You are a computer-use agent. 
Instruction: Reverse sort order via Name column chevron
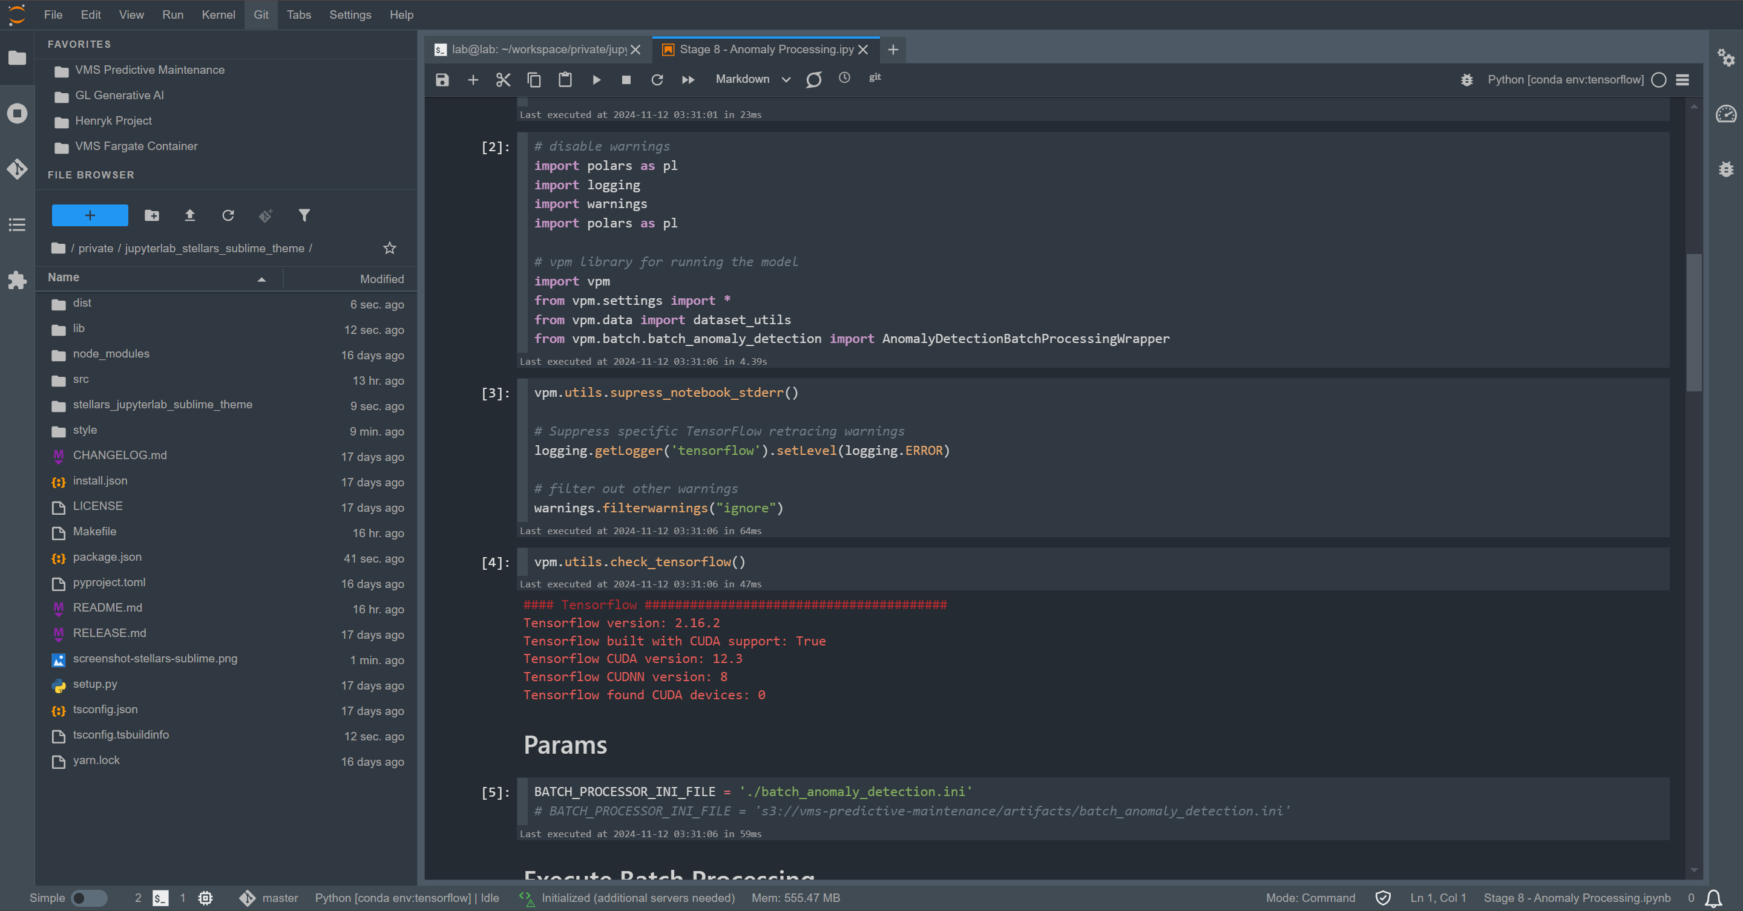(x=262, y=279)
